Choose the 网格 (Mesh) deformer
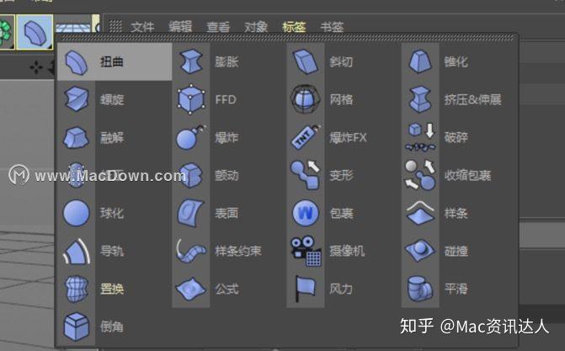Viewport: 565px width, 351px height. 344,99
